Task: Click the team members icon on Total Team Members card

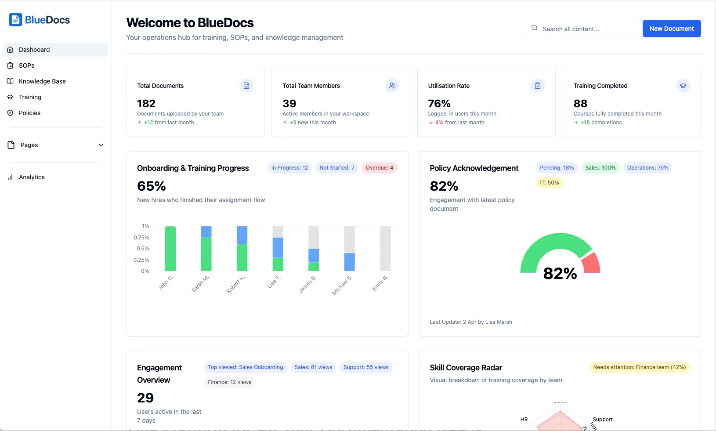Action: (392, 86)
